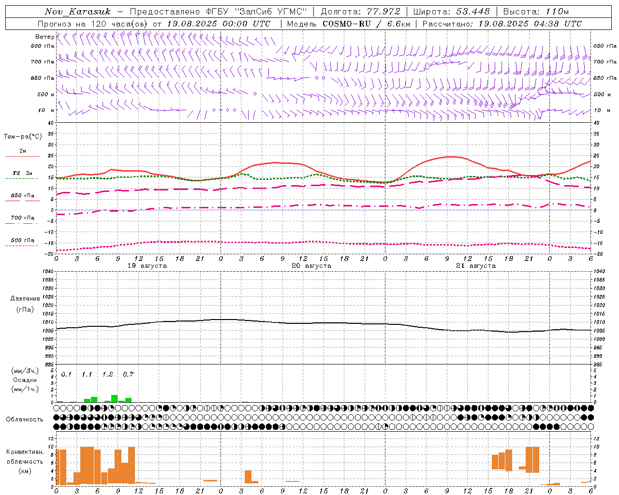Select the Давление pressure panel label
The width and height of the screenshot is (619, 495).
click(x=25, y=299)
